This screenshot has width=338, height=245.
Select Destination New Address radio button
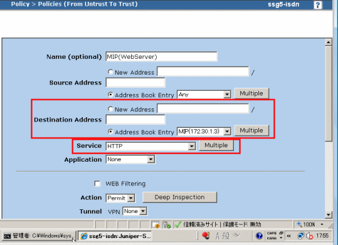coord(110,109)
